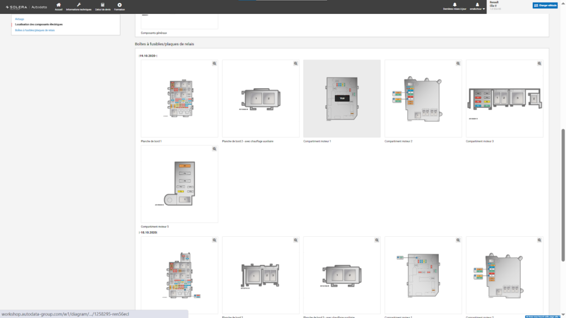Click the page vertical scrollbar thumb
The height and width of the screenshot is (318, 566).
pos(563,195)
